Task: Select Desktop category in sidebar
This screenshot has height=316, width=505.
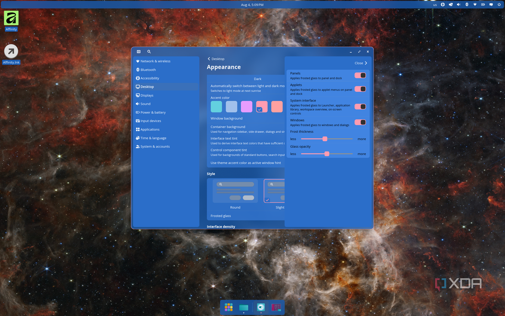Action: 166,86
